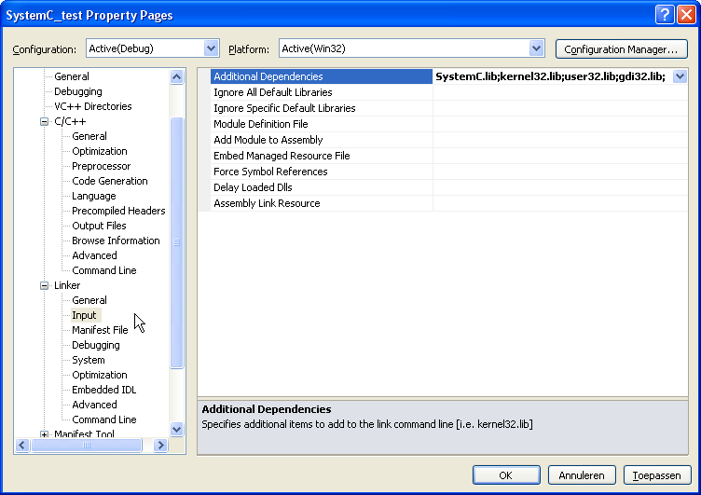Select Manifest File under Linker
Viewport: 701px width, 495px height.
[100, 330]
